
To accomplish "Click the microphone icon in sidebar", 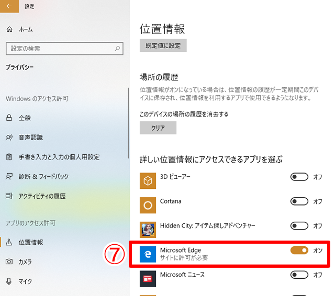I will click(9, 281).
